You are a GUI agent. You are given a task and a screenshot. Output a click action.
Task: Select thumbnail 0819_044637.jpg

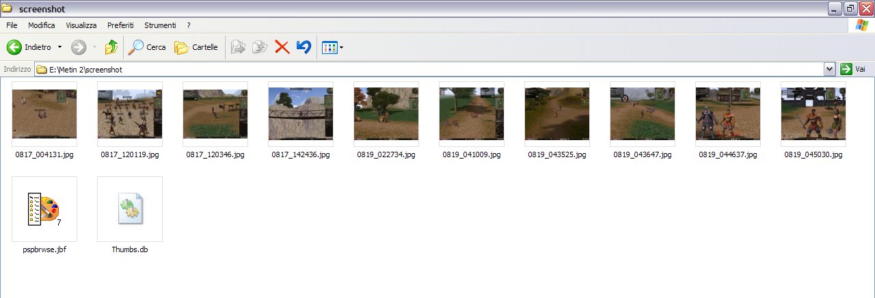click(x=728, y=114)
